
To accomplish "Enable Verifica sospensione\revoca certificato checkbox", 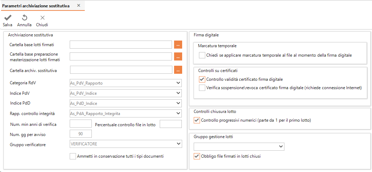I will (202, 88).
